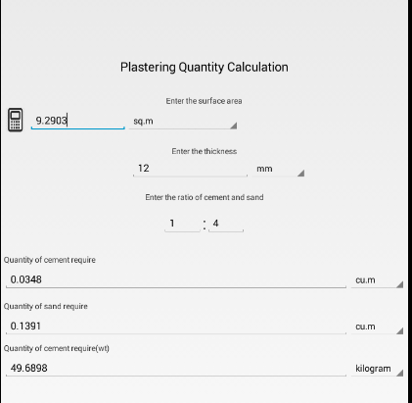Click the spinner arrow beside sand cu.m
This screenshot has height=403, width=412.
(400, 331)
